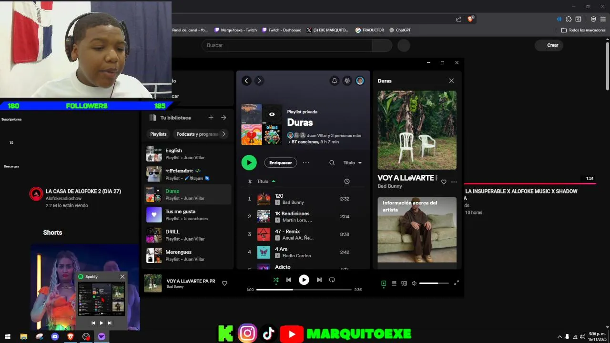610x343 pixels.
Task: Open the Friends playlist
Action: pos(188,174)
